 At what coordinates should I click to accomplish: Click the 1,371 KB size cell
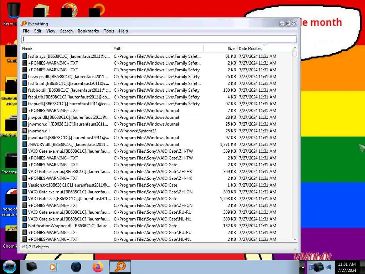coord(228,144)
